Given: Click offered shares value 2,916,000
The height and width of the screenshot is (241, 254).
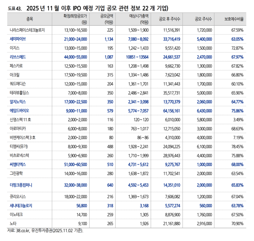Looking at the screenshot, I should [x=204, y=224].
